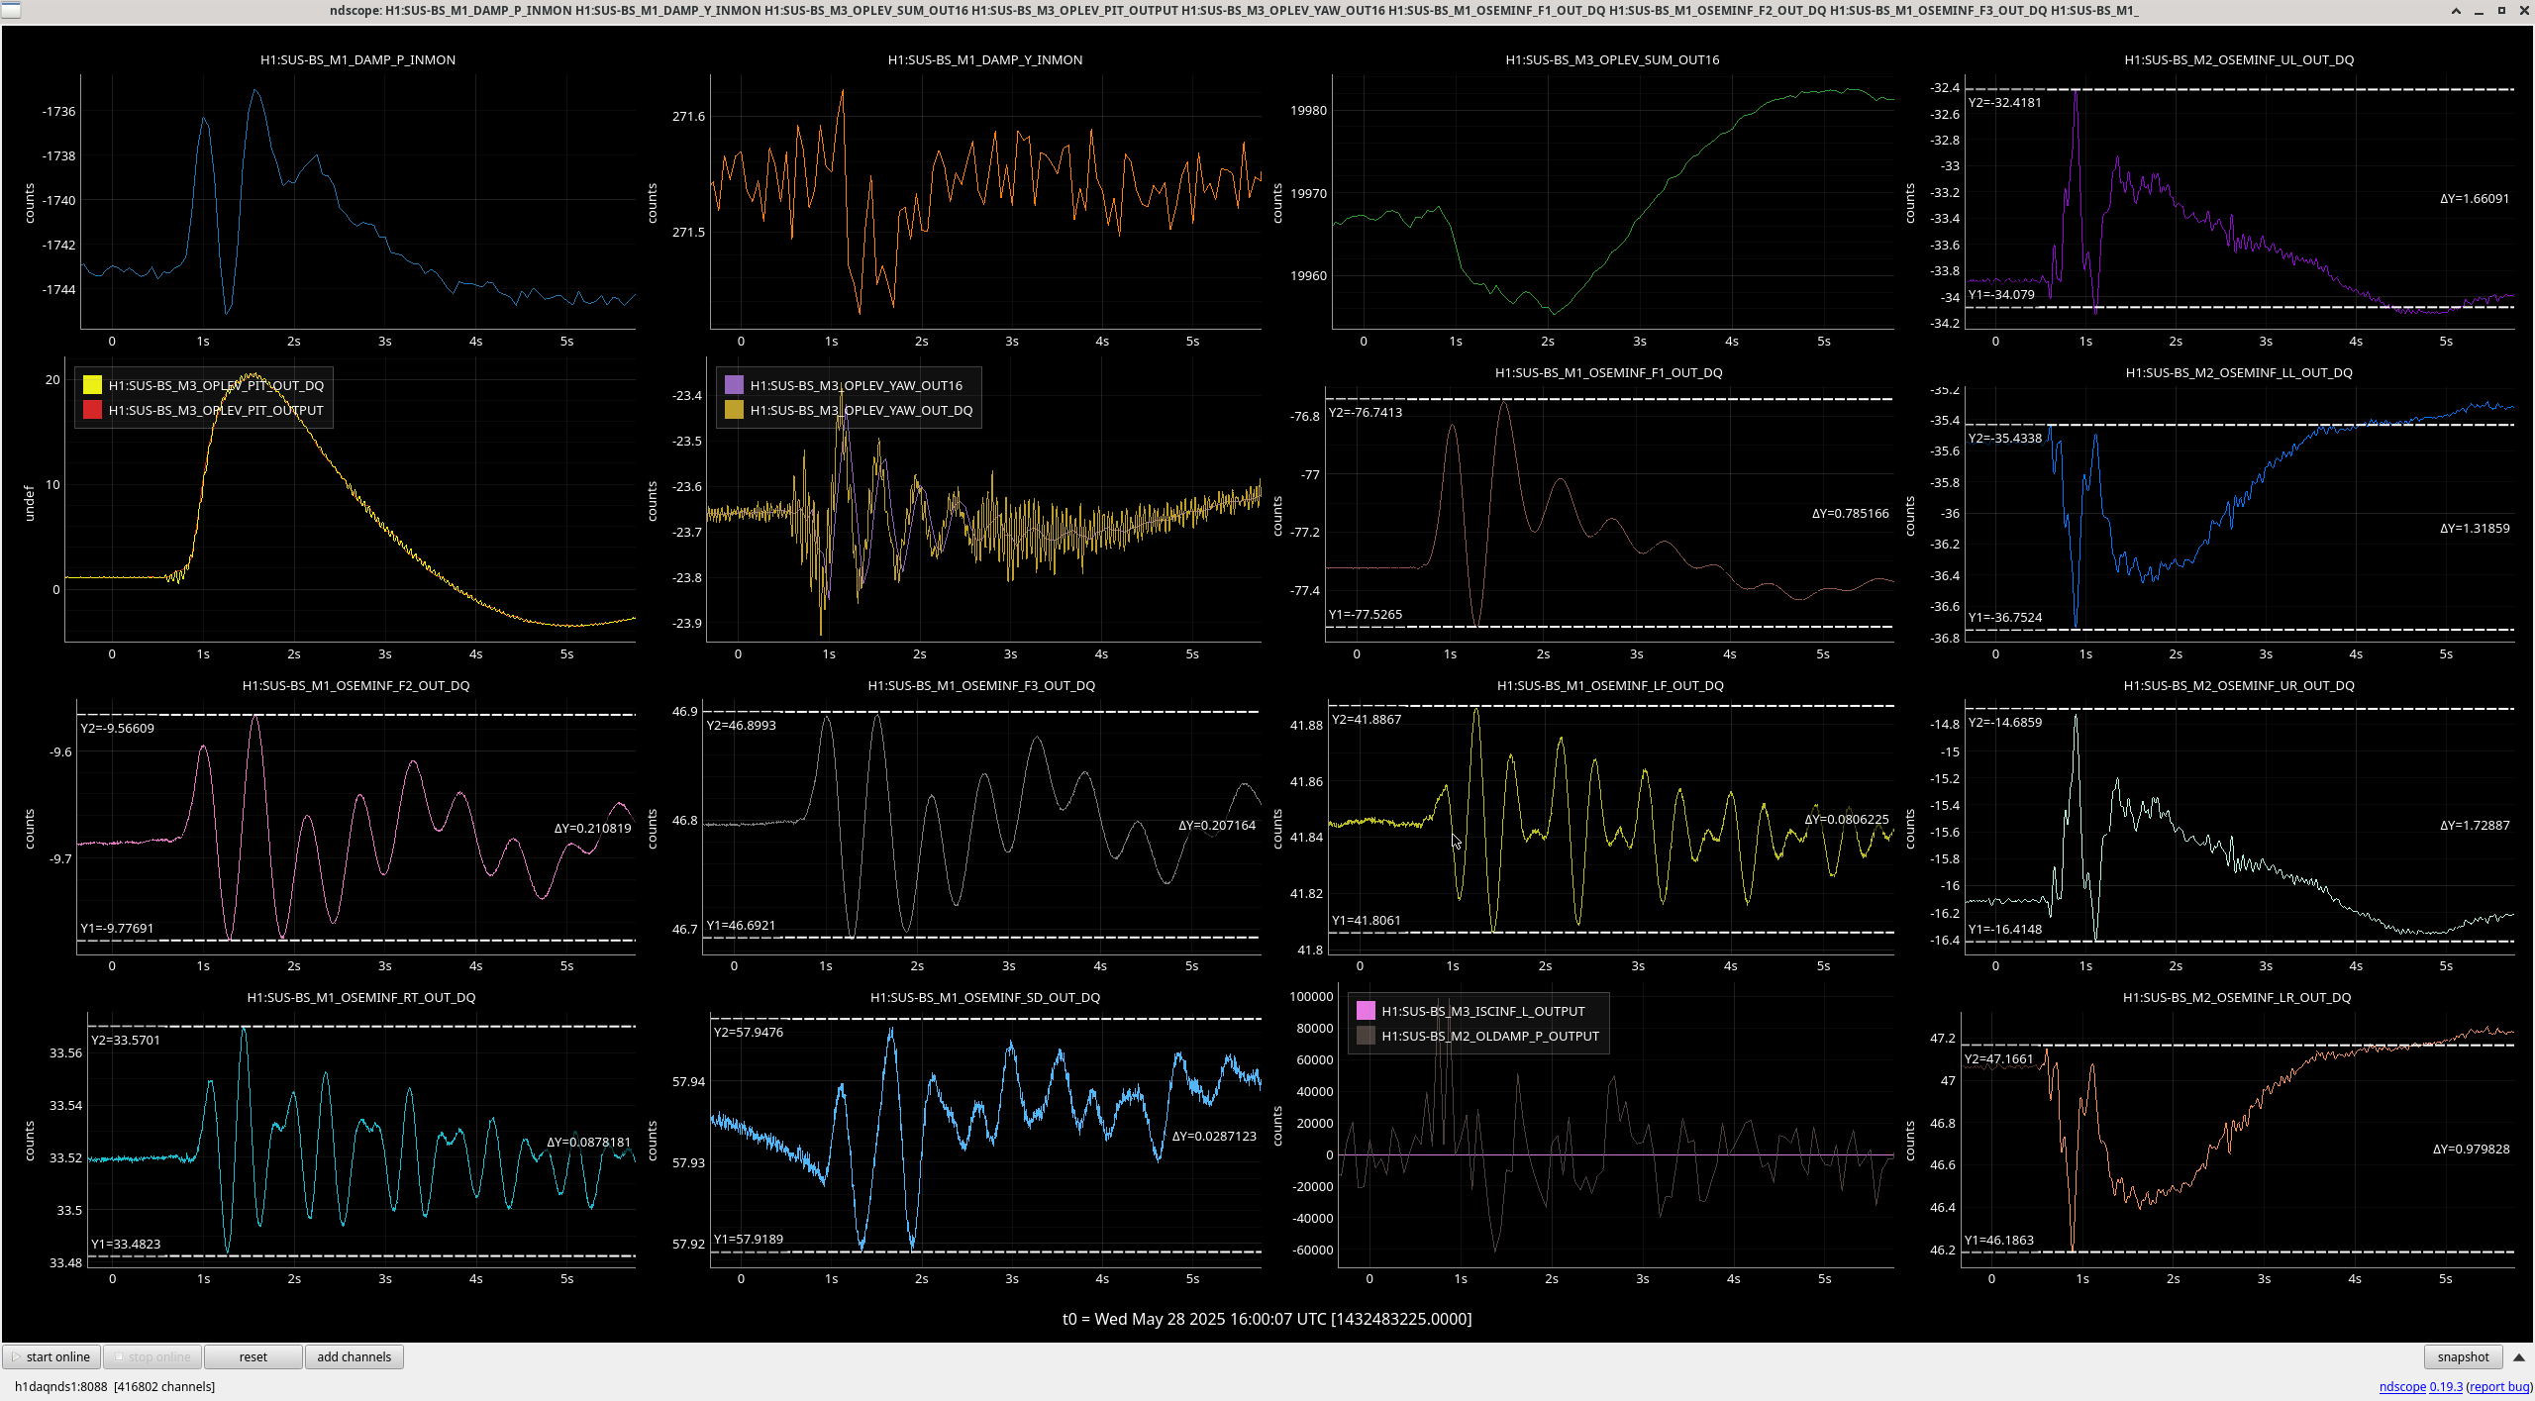Click the yellow OPLEV_PIT_OUT_DQ legend swatch
2535x1401 pixels.
click(92, 385)
